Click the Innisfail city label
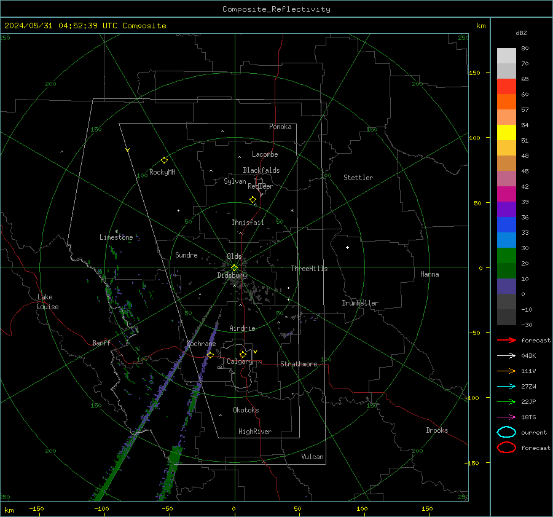Screen dimensions: 553x517 [x=248, y=223]
